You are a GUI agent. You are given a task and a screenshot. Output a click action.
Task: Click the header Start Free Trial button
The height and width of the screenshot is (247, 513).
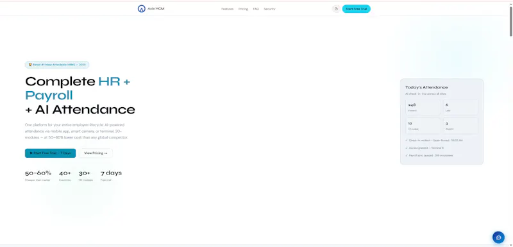[357, 9]
